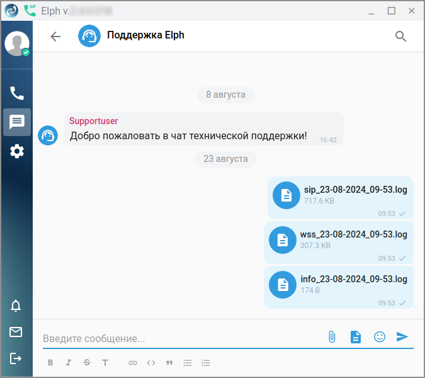Viewport: 425px width, 378px height.
Task: Insert a link with the chain icon
Action: click(x=133, y=363)
